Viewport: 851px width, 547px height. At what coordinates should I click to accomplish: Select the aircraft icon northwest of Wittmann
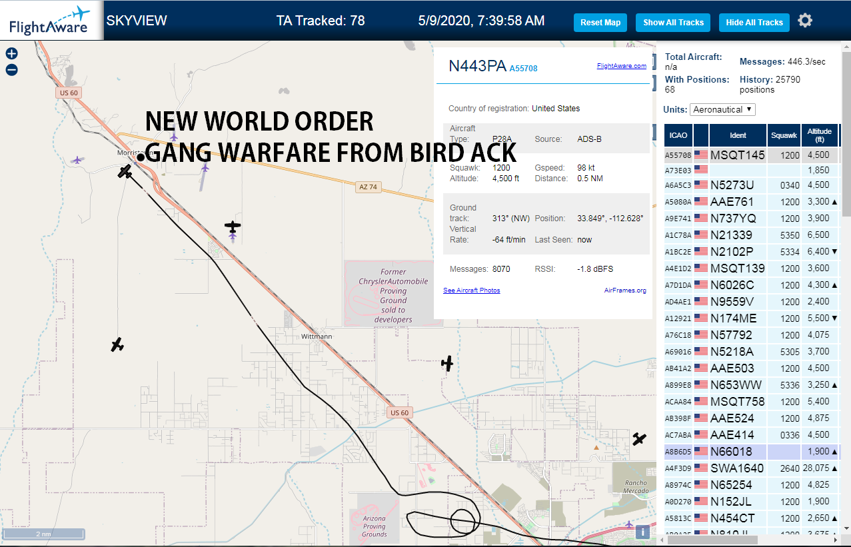[x=232, y=227]
